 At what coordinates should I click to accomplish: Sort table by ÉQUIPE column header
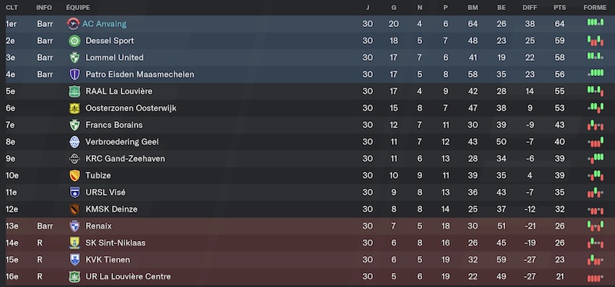point(78,8)
